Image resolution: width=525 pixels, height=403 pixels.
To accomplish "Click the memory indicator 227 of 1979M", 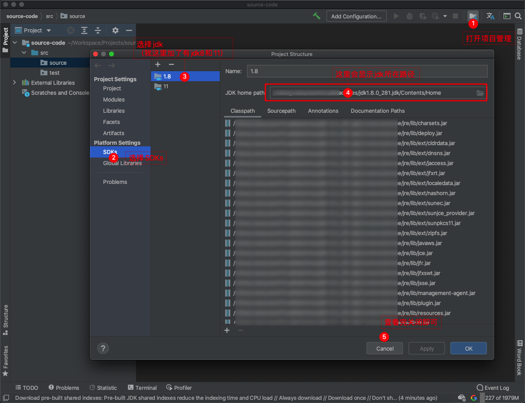I will pos(502,398).
